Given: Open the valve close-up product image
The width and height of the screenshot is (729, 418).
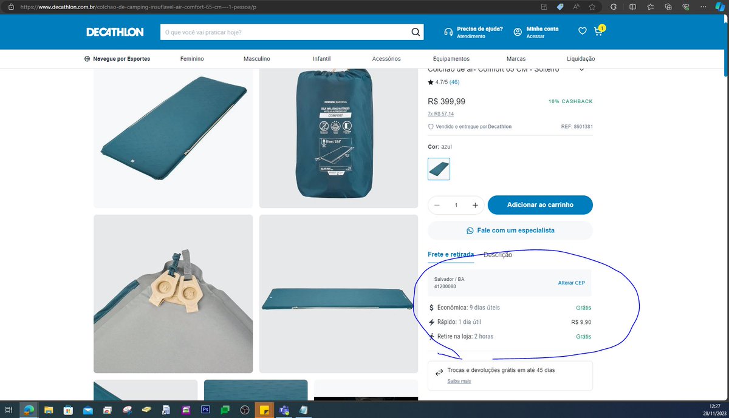Looking at the screenshot, I should [173, 294].
